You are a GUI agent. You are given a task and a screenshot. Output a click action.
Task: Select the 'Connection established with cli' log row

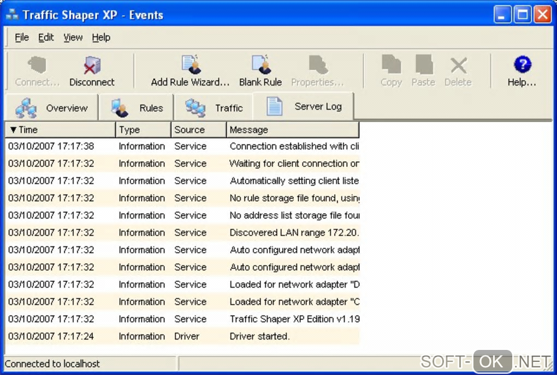182,146
